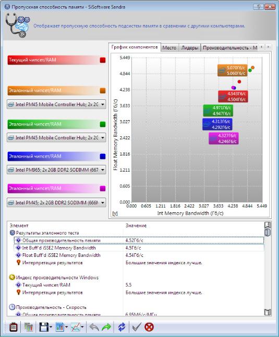Click the tab strip's left scroll arrow

(261, 47)
